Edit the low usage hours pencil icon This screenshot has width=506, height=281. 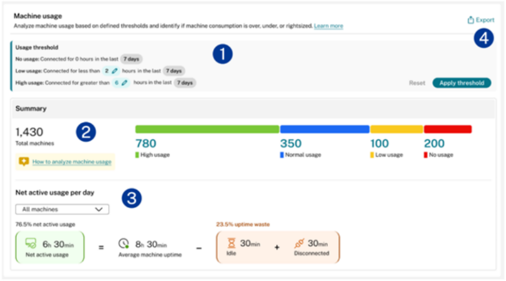point(114,71)
